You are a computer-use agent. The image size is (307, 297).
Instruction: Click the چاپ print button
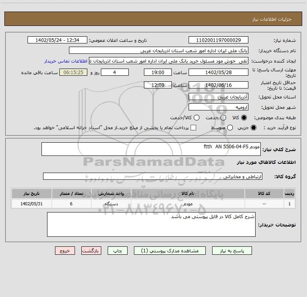point(118,251)
